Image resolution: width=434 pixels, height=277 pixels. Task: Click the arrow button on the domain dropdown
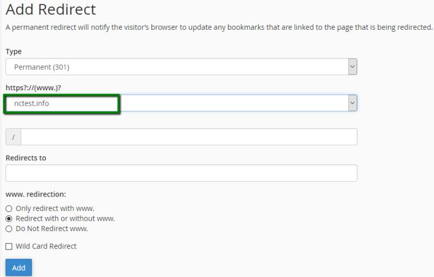352,103
